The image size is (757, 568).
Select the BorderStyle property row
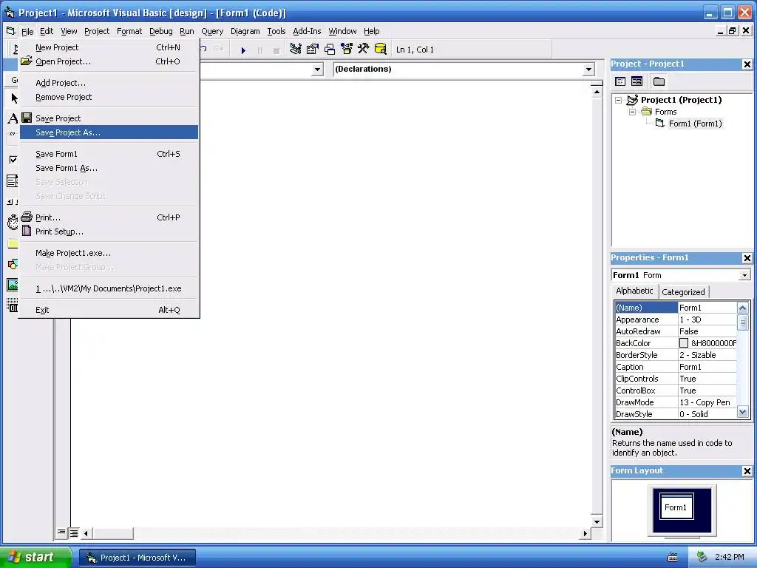pyautogui.click(x=676, y=355)
